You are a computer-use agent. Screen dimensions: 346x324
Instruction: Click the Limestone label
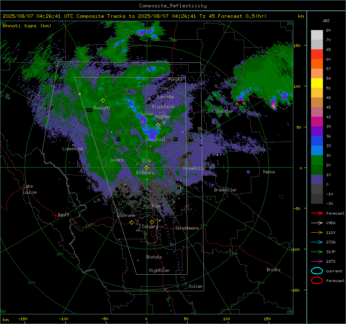tap(73, 149)
